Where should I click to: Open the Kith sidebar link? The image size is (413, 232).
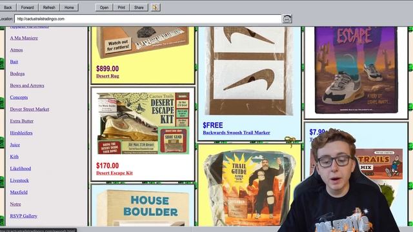(14, 157)
